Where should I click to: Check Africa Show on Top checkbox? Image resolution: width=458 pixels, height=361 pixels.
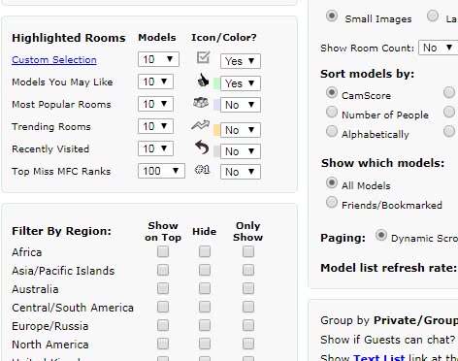[x=163, y=251]
